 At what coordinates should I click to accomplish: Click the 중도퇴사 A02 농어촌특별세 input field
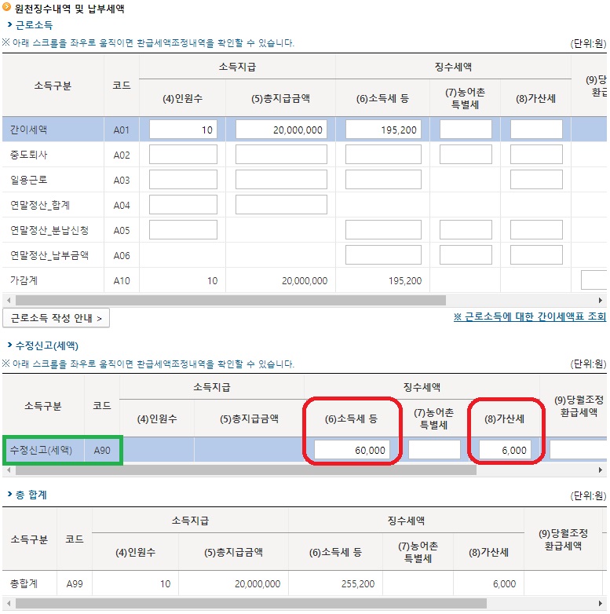tap(466, 155)
